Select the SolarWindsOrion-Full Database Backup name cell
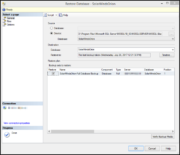Image resolution: width=180 pixels, height=155 pixels. [x=79, y=74]
